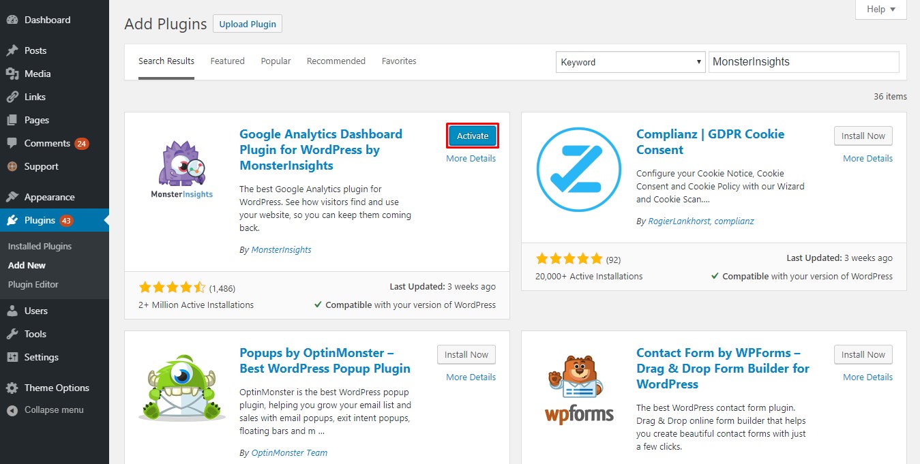
Task: Click the Media icon in the sidebar
Action: 12,74
